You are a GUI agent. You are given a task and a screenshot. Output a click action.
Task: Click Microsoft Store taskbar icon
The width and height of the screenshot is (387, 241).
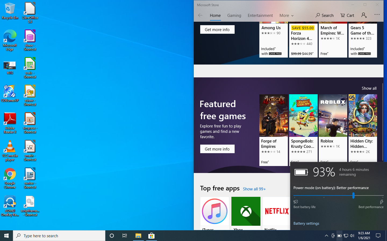[x=151, y=236]
